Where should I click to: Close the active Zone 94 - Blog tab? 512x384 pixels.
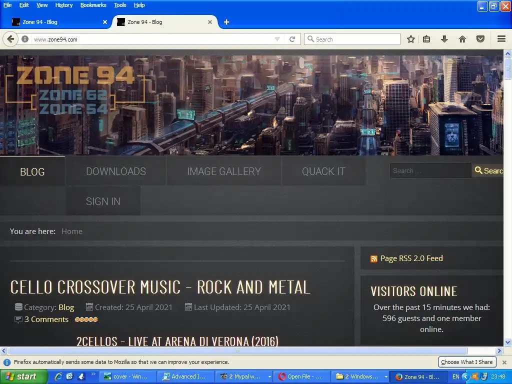click(x=210, y=22)
